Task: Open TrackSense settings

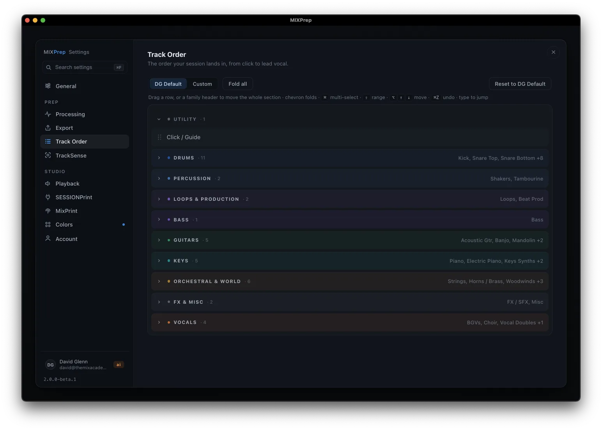Action: click(x=85, y=156)
